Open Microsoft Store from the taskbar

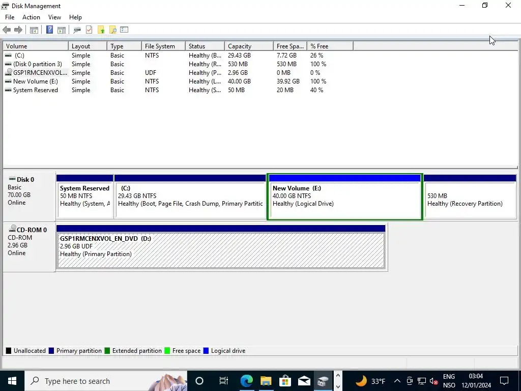point(285,381)
